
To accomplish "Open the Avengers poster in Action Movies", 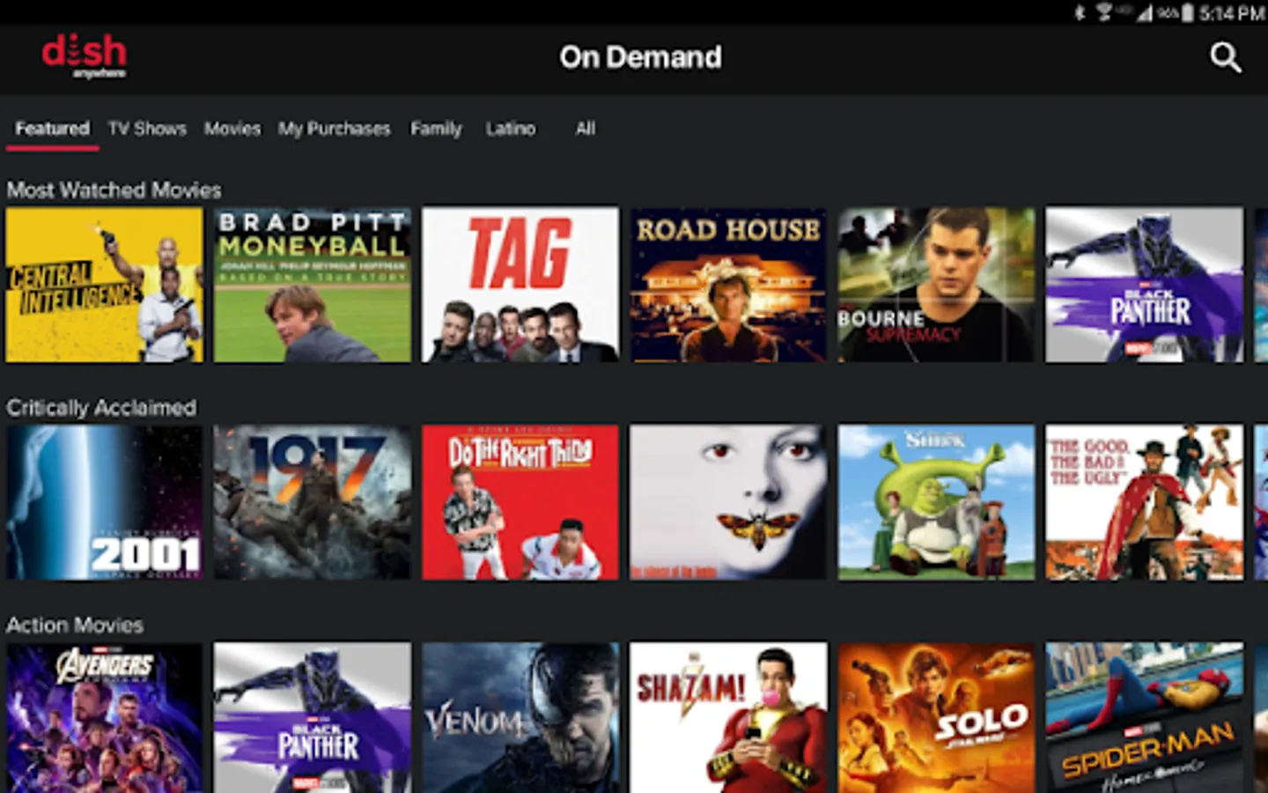I will [x=104, y=717].
